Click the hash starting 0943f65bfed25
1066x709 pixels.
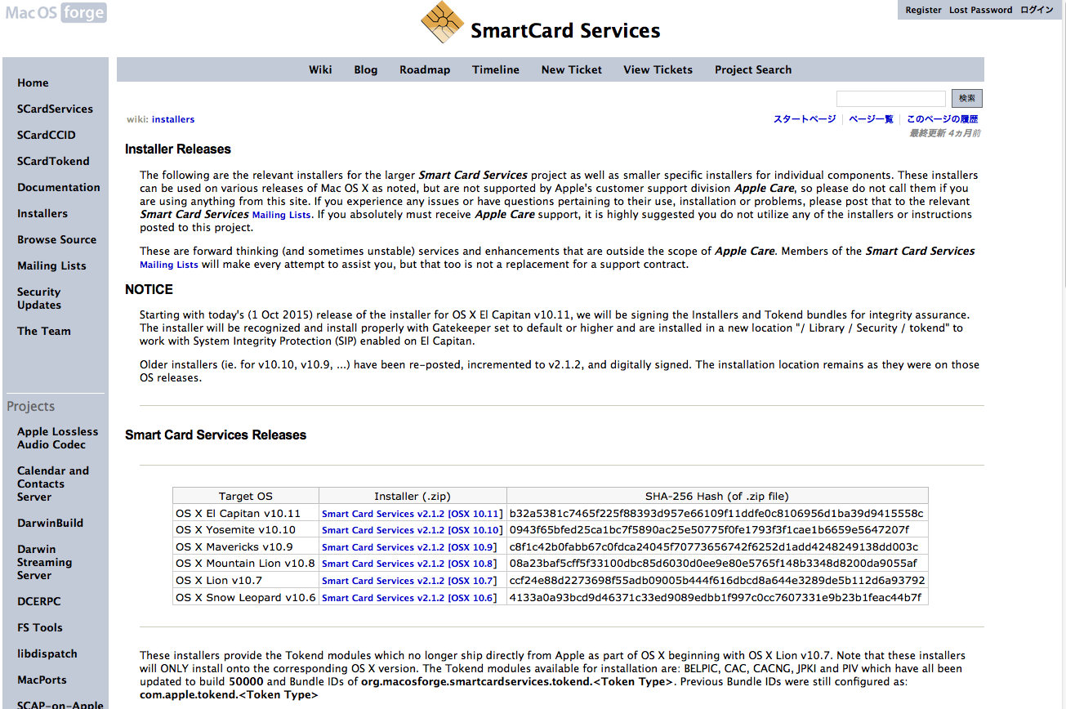pyautogui.click(x=709, y=530)
